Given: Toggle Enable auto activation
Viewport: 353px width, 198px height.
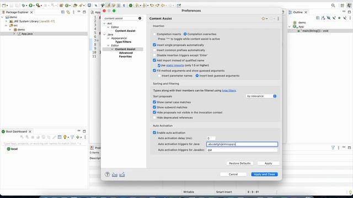Looking at the screenshot, I should (x=154, y=133).
